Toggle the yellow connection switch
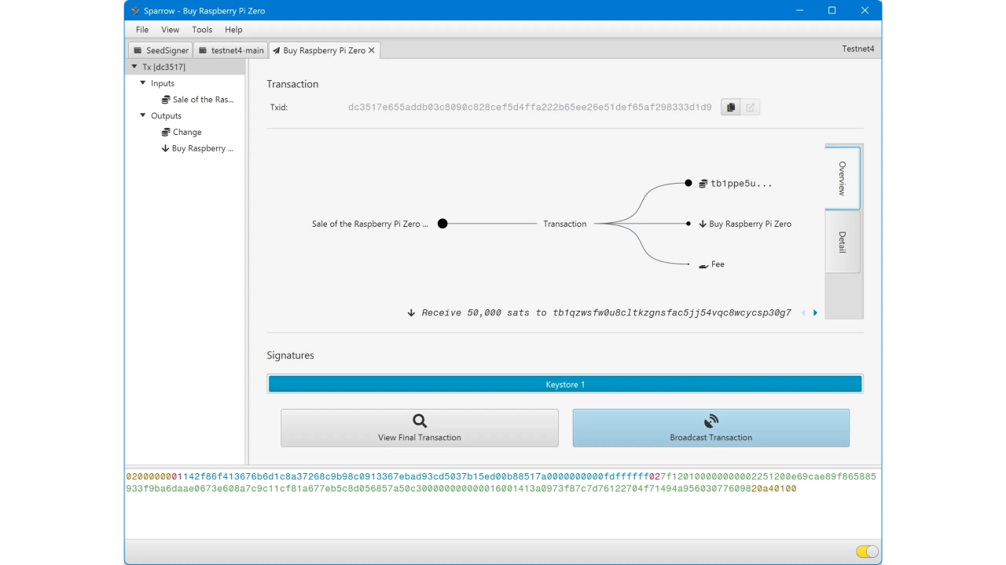The image size is (1006, 565). (x=867, y=552)
